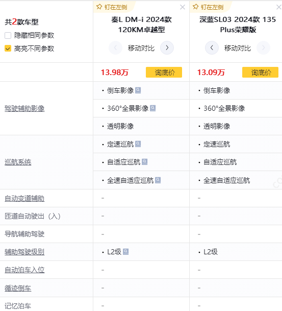The image size is (282, 311).
Task: Click the 导航辅助驾驶 row label
Action: 24,234
